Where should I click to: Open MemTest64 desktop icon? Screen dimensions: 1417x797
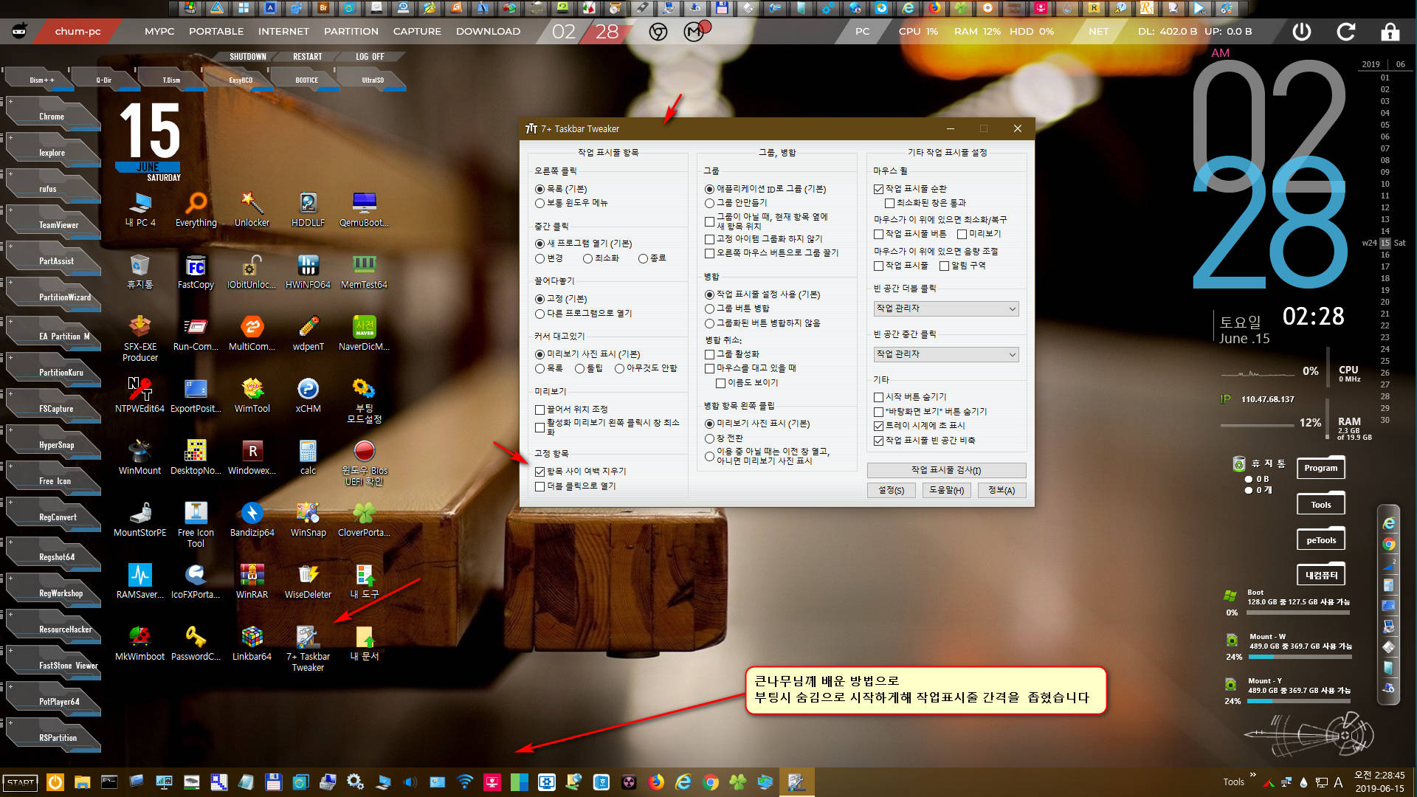point(364,272)
